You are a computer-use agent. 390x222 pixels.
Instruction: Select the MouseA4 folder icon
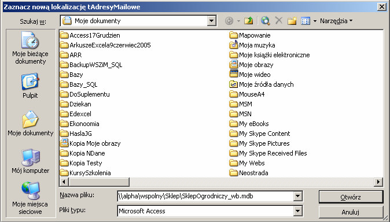click(x=234, y=94)
